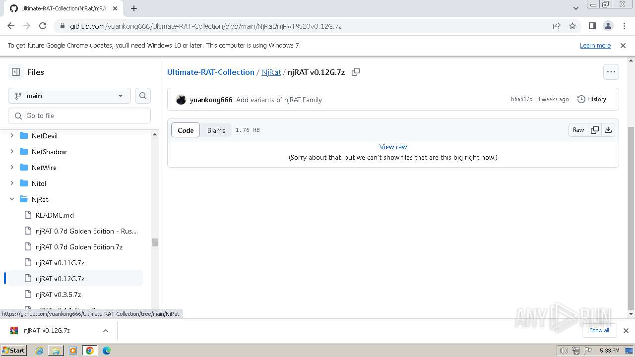635x357 pixels.
Task: Focus the Go to file input
Action: [79, 116]
